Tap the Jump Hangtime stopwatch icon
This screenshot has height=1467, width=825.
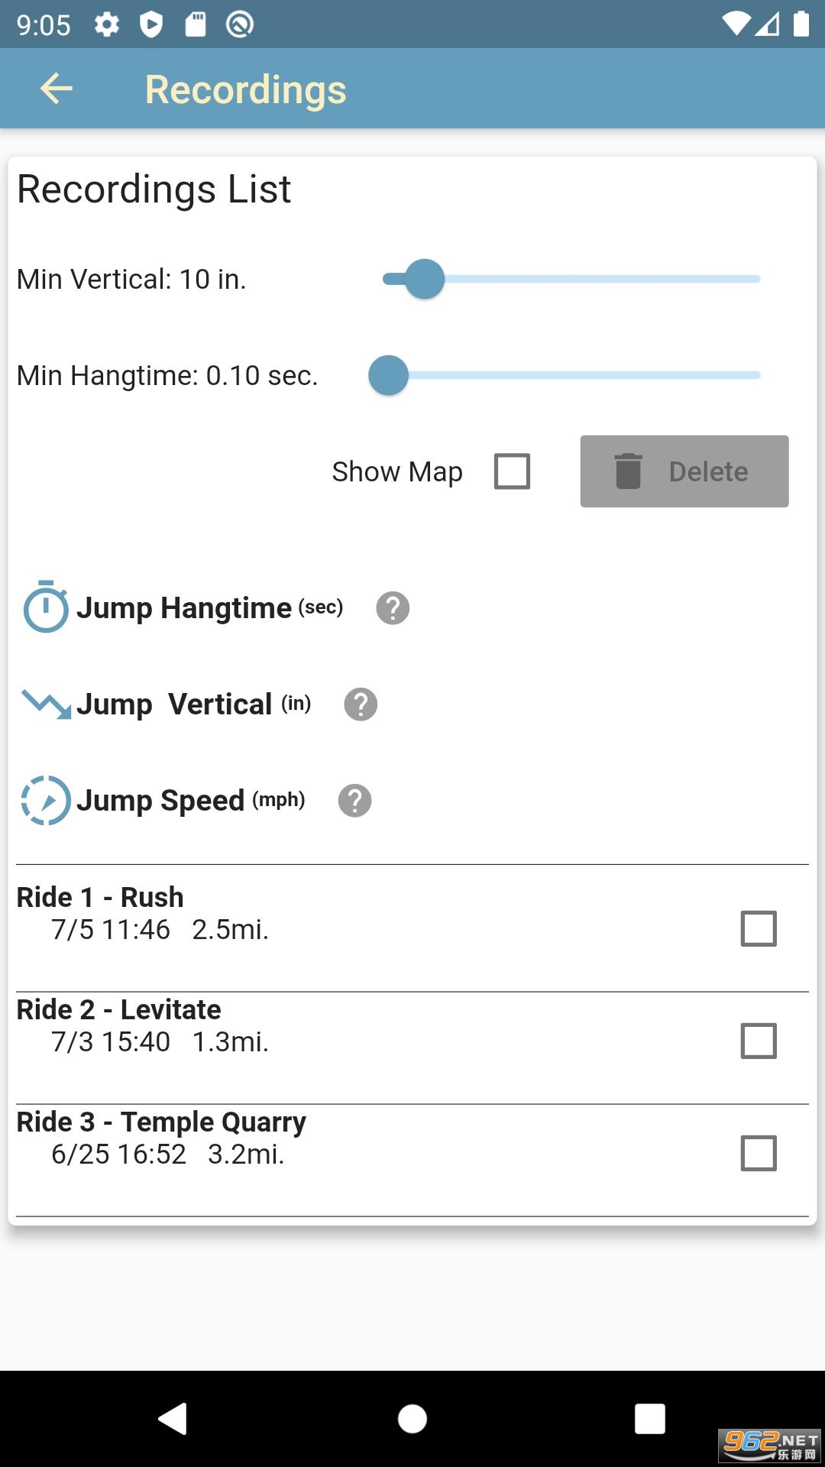click(x=46, y=607)
